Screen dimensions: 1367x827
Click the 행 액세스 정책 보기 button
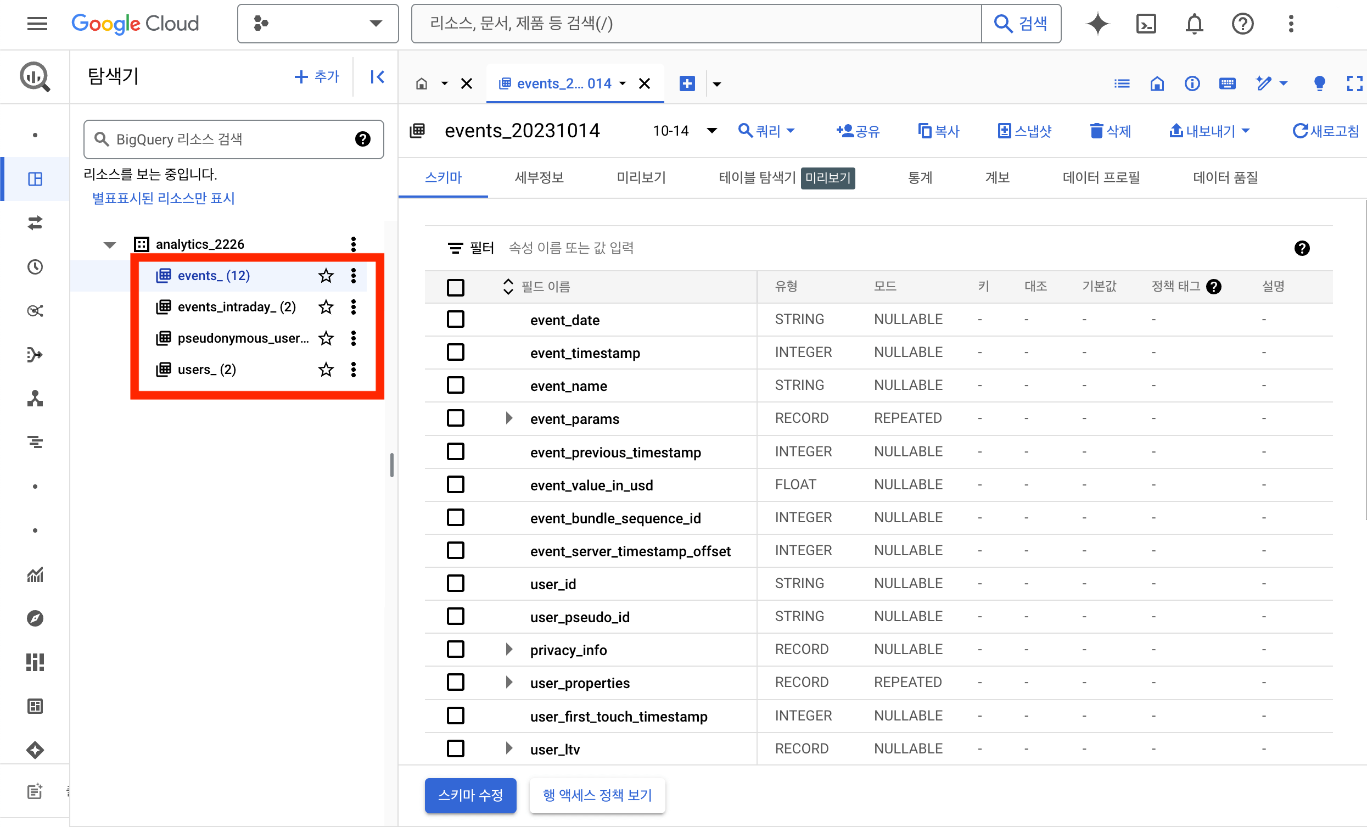click(x=597, y=796)
